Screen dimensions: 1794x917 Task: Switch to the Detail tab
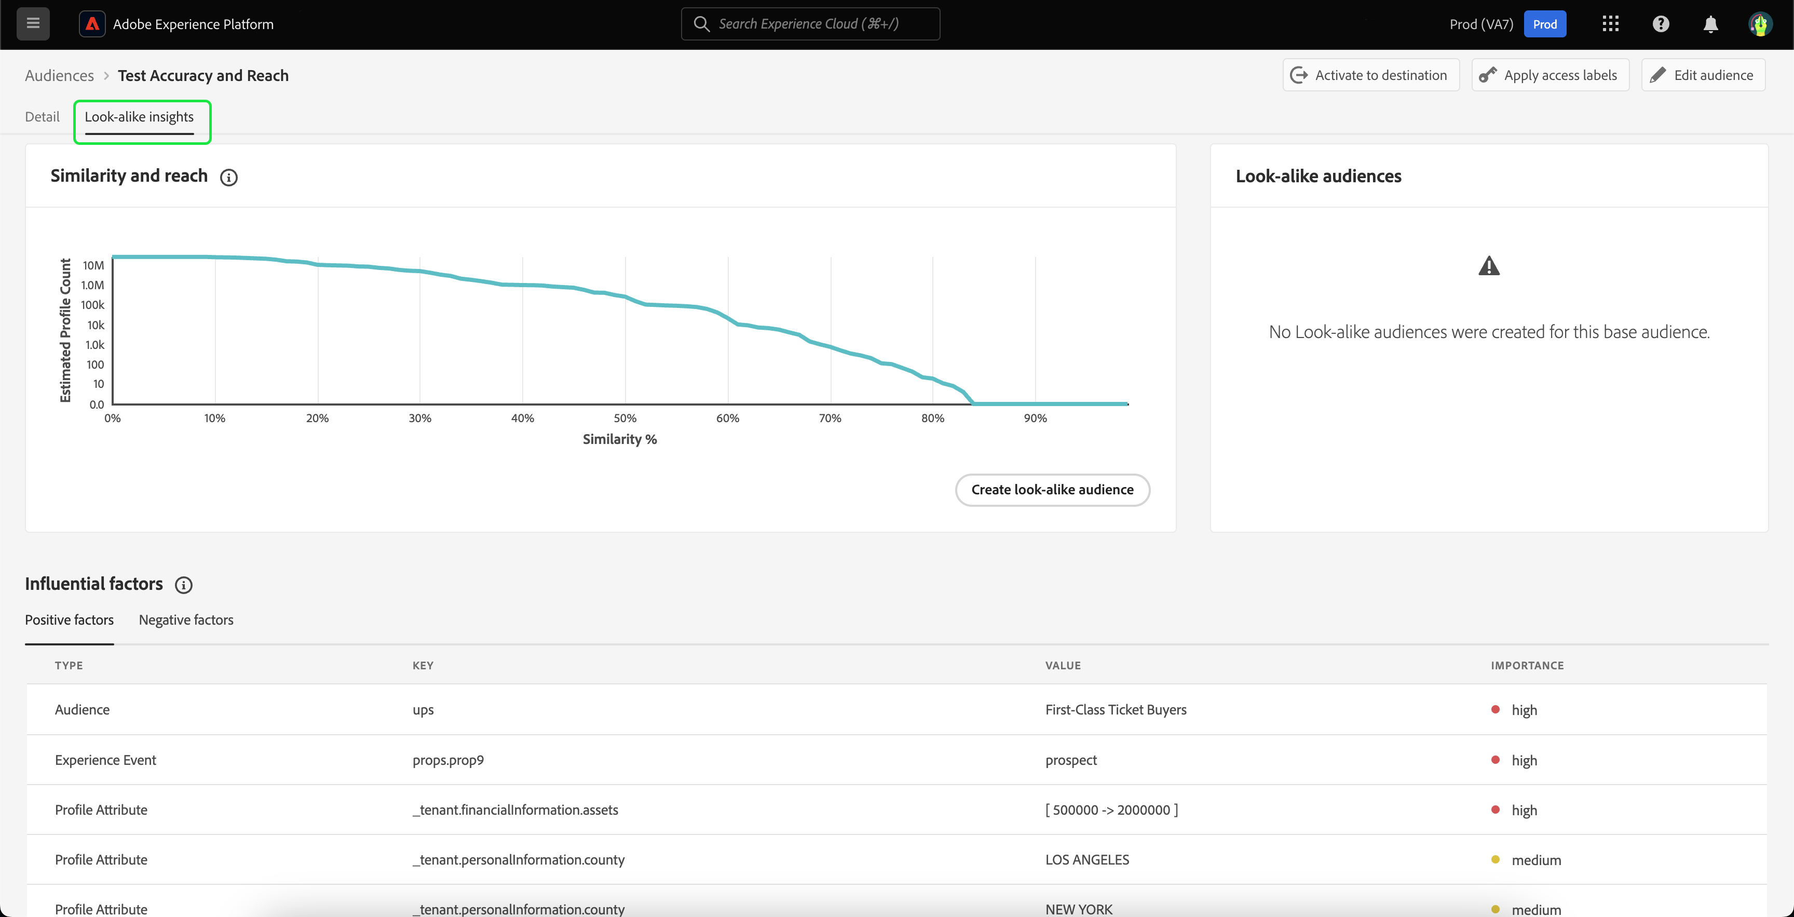pyautogui.click(x=42, y=116)
